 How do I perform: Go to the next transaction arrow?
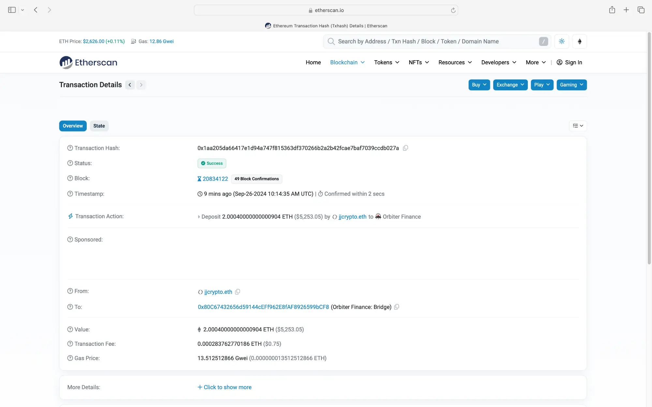pyautogui.click(x=141, y=85)
